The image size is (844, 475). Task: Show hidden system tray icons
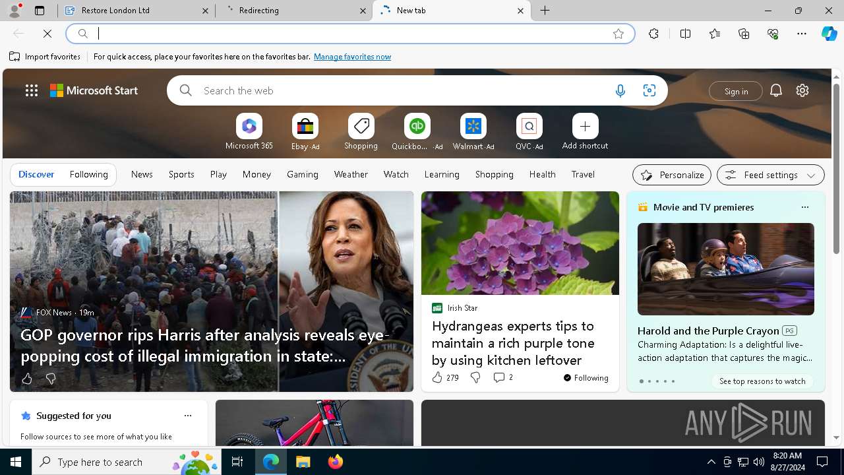[x=711, y=462]
